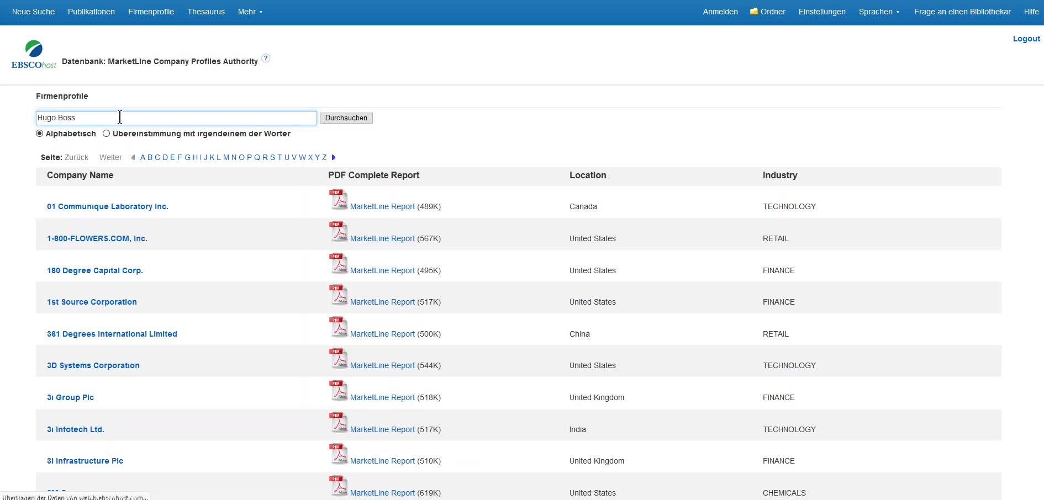Jump to letter H in alphabet index

pyautogui.click(x=195, y=157)
